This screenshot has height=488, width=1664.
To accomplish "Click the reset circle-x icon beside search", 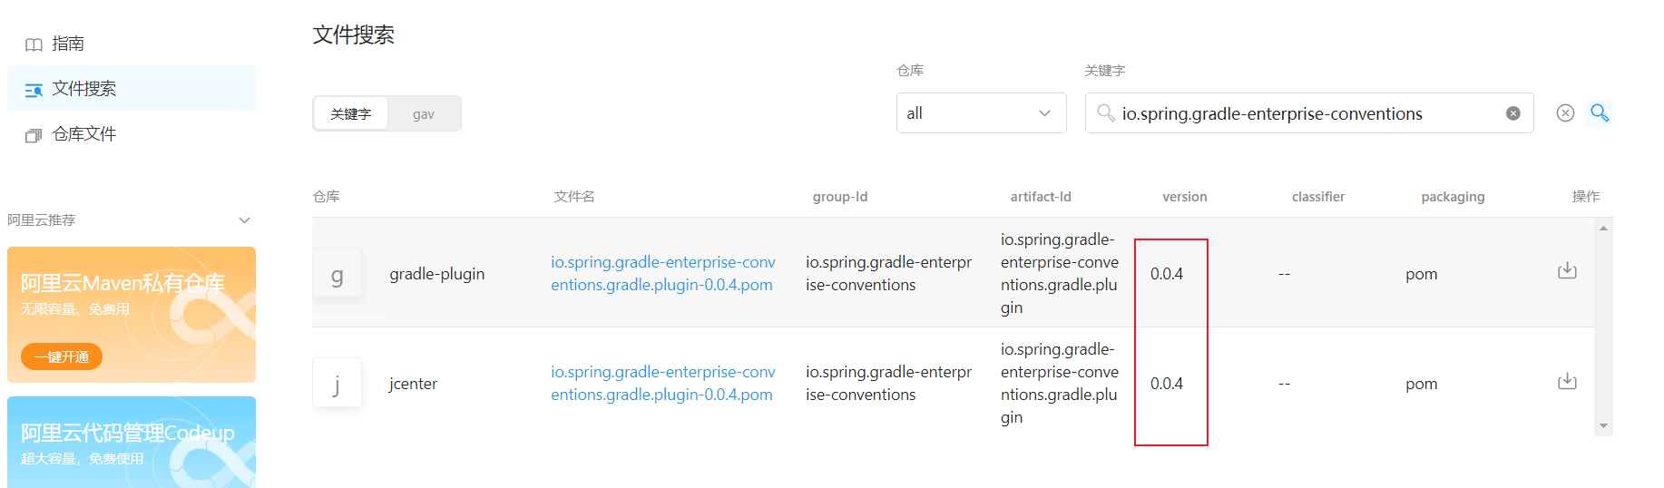I will click(x=1565, y=112).
